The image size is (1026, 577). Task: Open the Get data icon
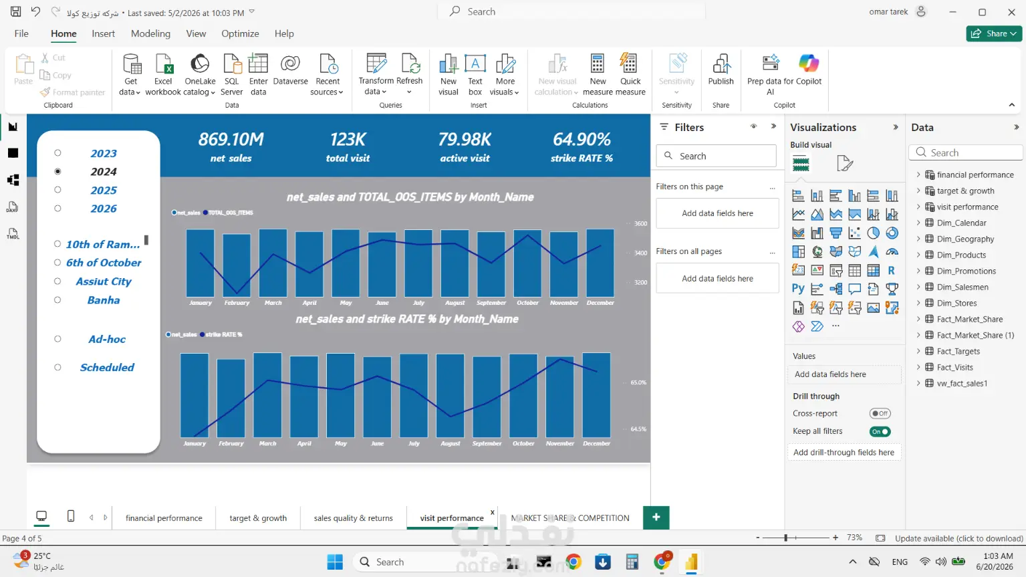tap(131, 65)
